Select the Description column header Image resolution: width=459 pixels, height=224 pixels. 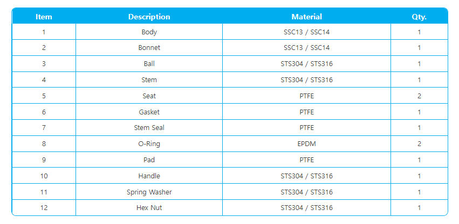[149, 17]
